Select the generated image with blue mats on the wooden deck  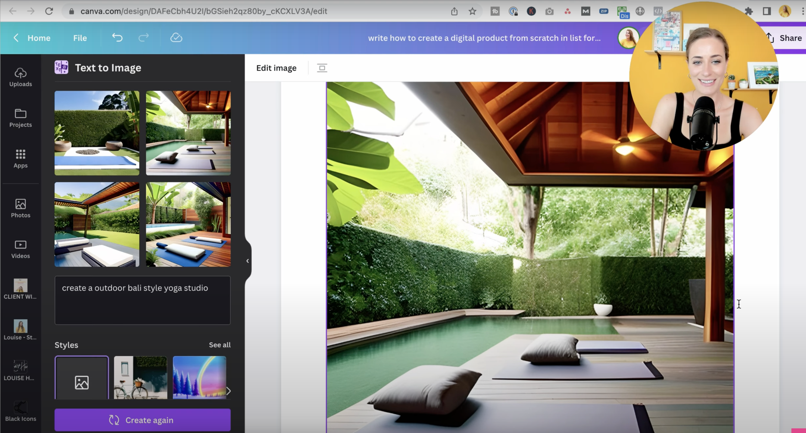[188, 224]
